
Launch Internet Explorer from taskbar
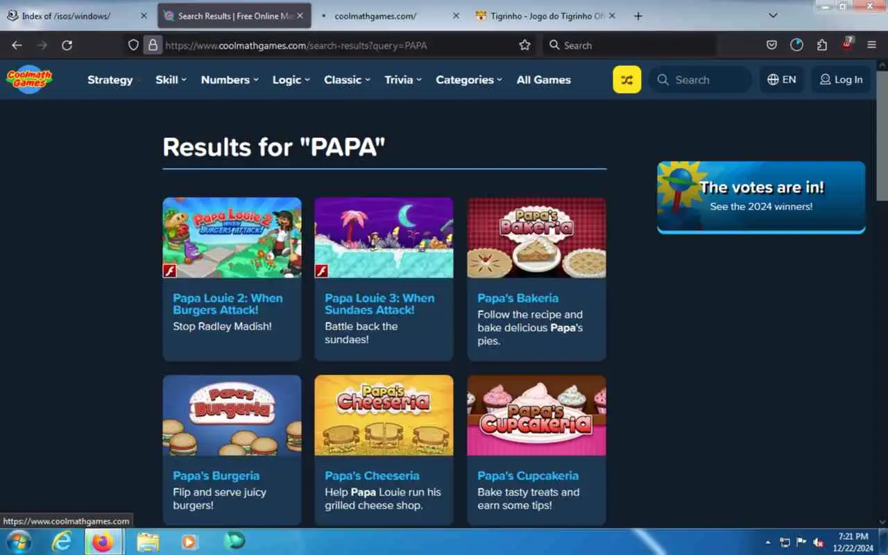click(62, 542)
